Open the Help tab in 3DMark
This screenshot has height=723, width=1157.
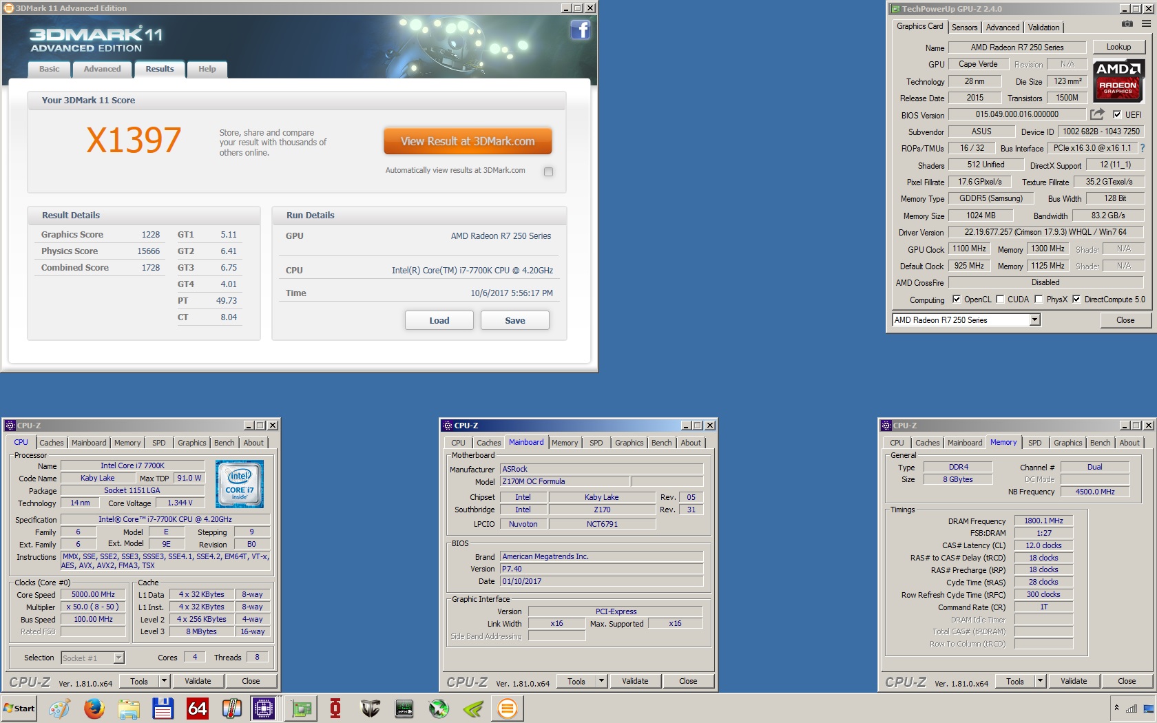click(x=207, y=69)
